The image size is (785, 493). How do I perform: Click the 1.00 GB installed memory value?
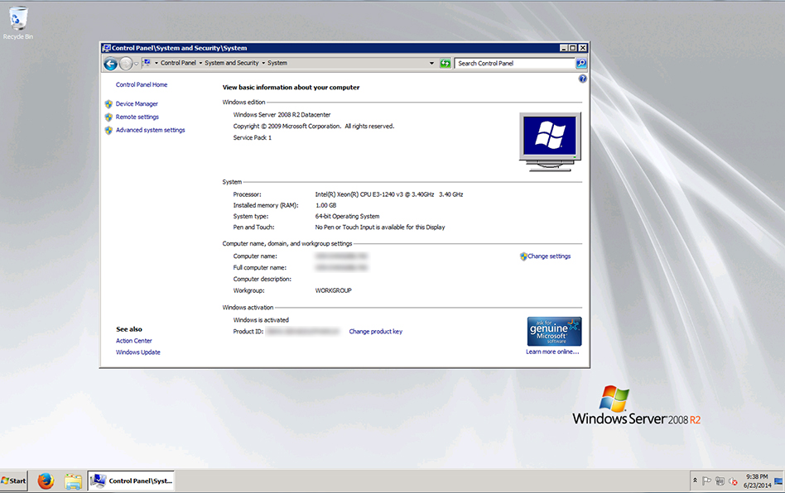click(326, 205)
